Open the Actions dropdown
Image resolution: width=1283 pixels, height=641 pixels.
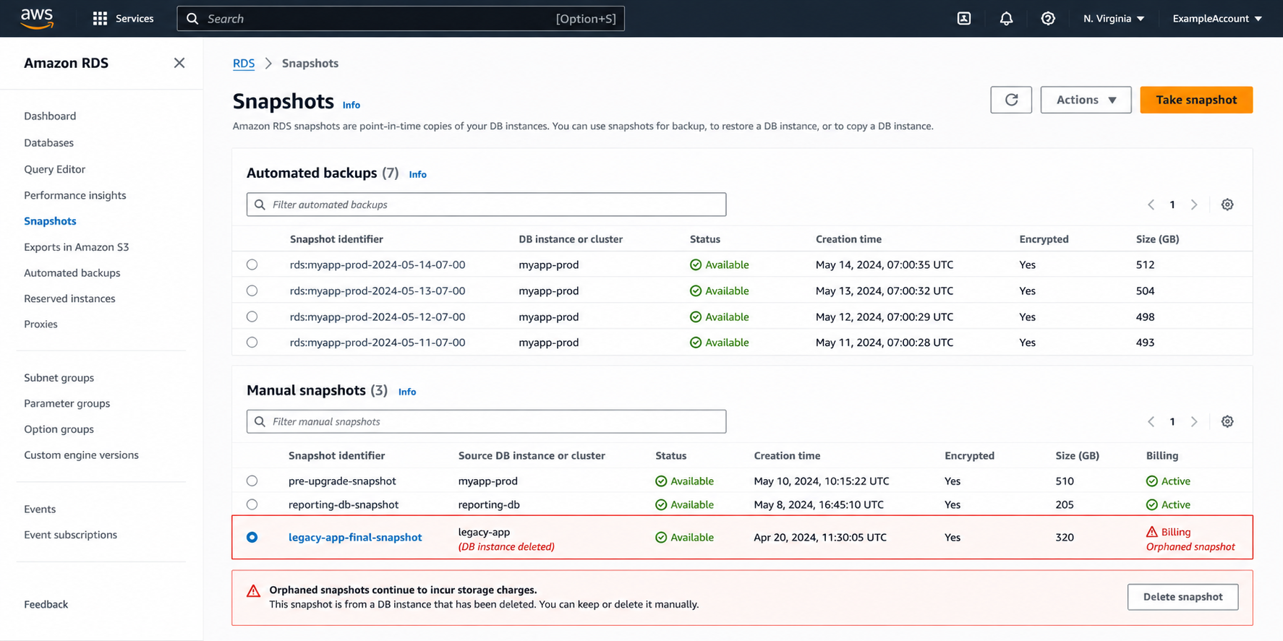click(1086, 100)
